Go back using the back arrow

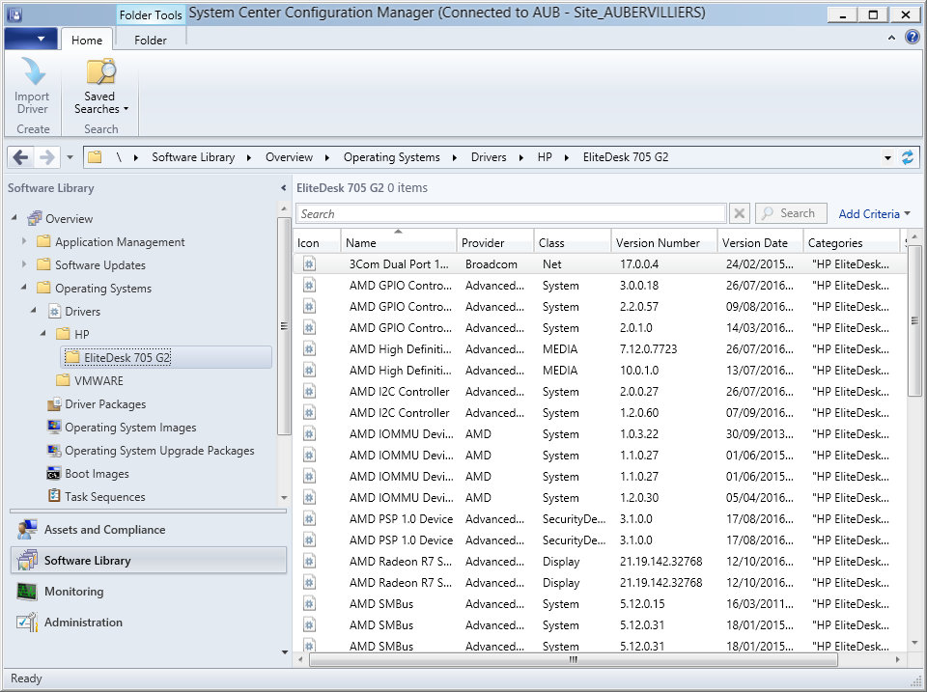[x=20, y=157]
